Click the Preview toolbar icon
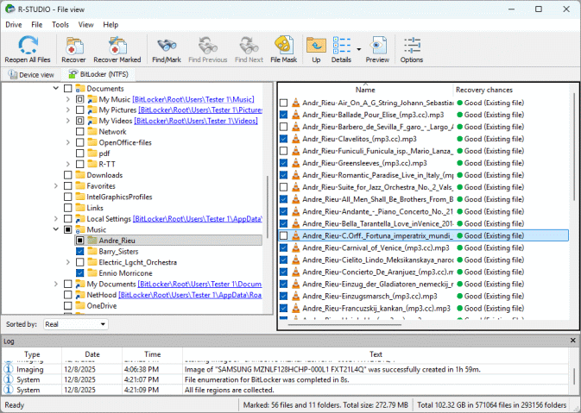Viewport: 581px width, 413px height. click(377, 46)
